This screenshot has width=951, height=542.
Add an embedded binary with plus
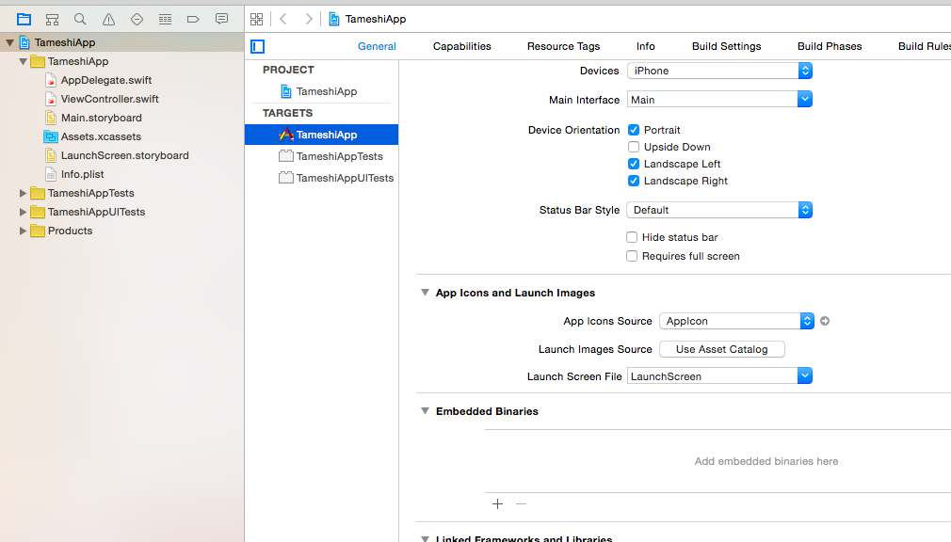click(x=497, y=503)
